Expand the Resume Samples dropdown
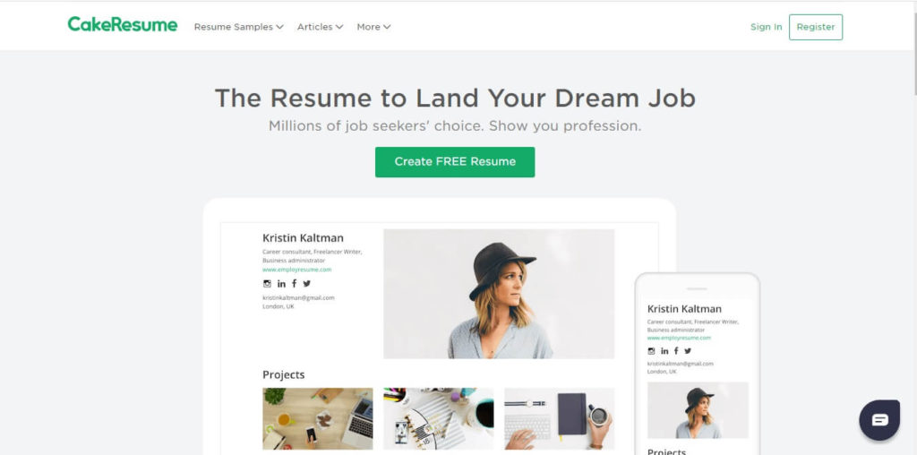Image resolution: width=917 pixels, height=455 pixels. pyautogui.click(x=238, y=27)
